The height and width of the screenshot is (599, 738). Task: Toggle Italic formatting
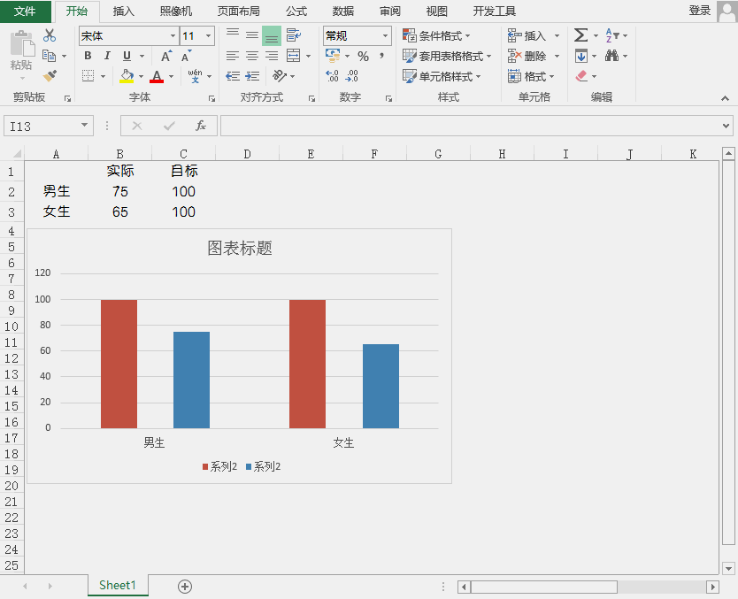107,56
